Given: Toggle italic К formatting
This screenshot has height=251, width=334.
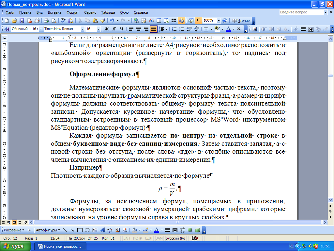Looking at the screenshot, I should pyautogui.click(x=114, y=29).
